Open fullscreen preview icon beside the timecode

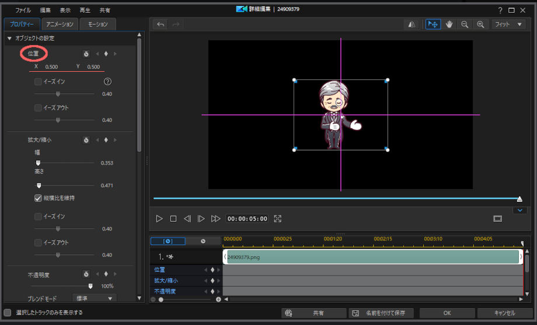click(278, 219)
